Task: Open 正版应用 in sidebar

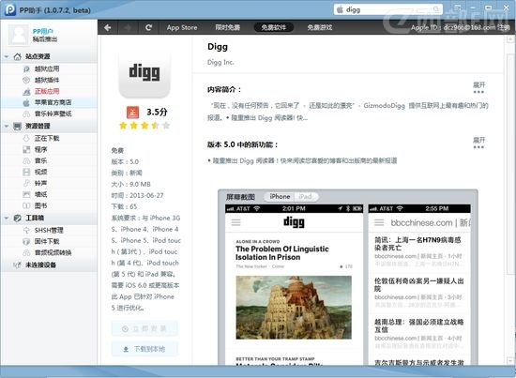Action: tap(47, 91)
